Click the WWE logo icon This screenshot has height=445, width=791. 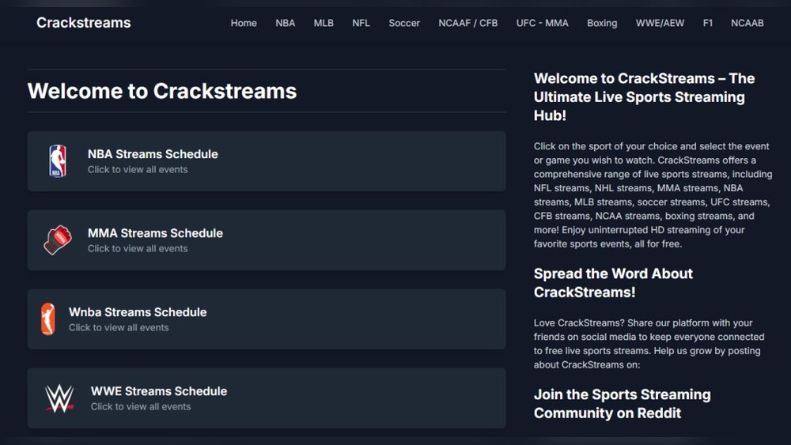59,398
